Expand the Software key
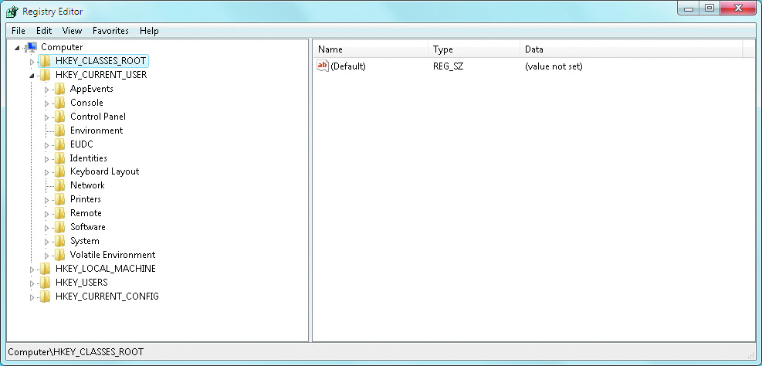The width and height of the screenshot is (762, 366). click(x=46, y=228)
